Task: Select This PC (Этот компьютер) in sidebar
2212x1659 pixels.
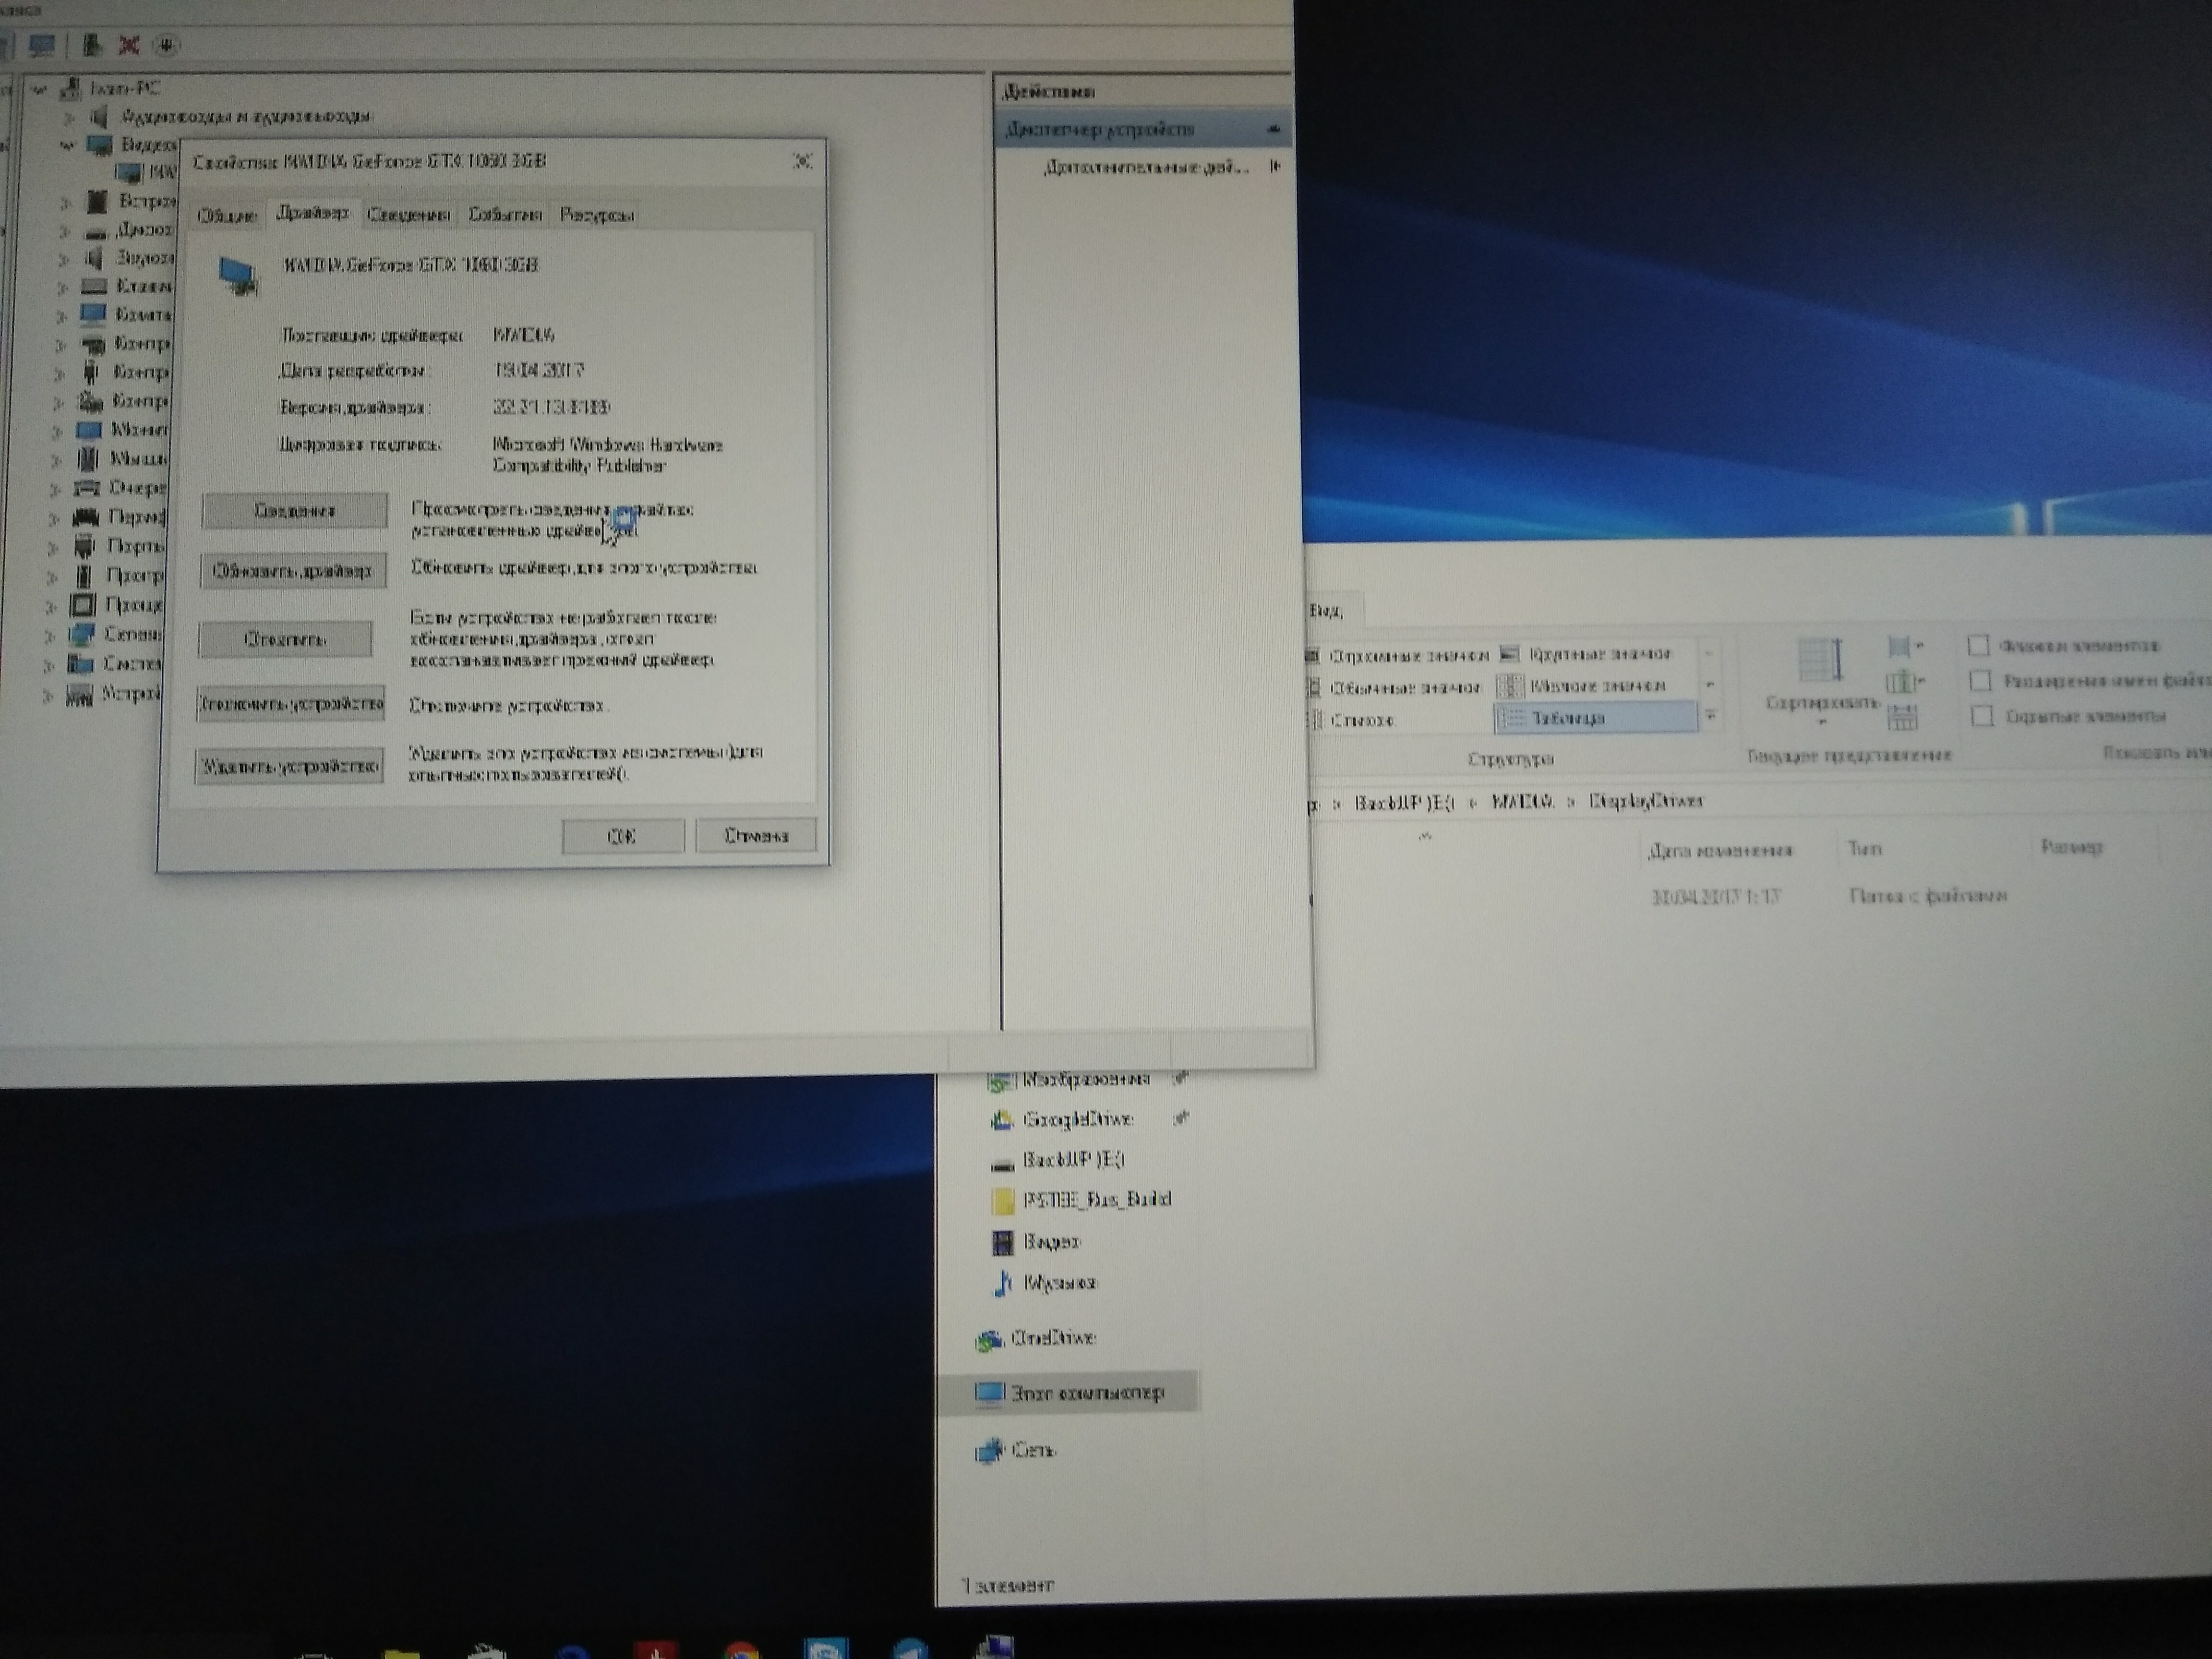Action: pyautogui.click(x=1086, y=1392)
